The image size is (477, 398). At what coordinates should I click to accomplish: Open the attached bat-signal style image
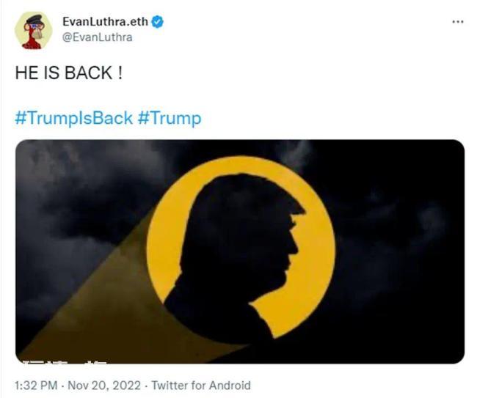[x=240, y=251]
